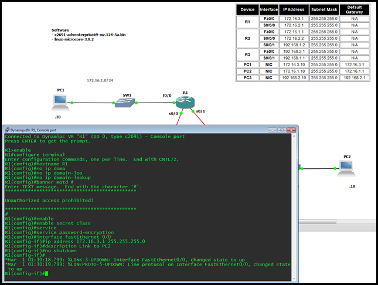Click the SW1 label above the switch

coord(127,96)
